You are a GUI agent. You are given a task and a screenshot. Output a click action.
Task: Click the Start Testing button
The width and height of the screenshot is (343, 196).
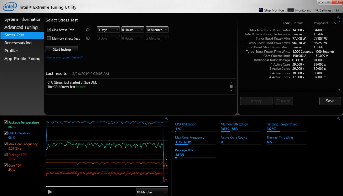click(x=62, y=50)
